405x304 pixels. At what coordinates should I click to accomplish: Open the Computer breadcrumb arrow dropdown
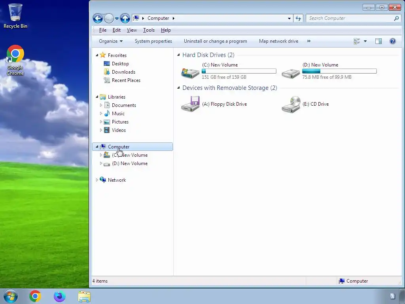(x=174, y=18)
